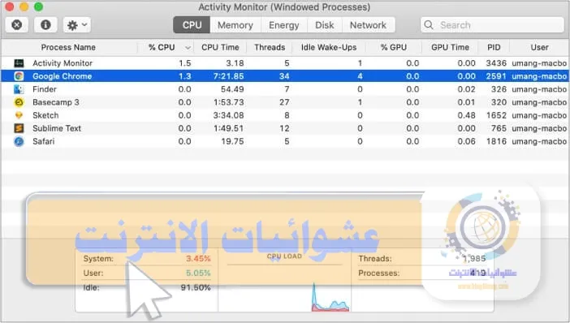Sort by PID column header

coord(494,47)
